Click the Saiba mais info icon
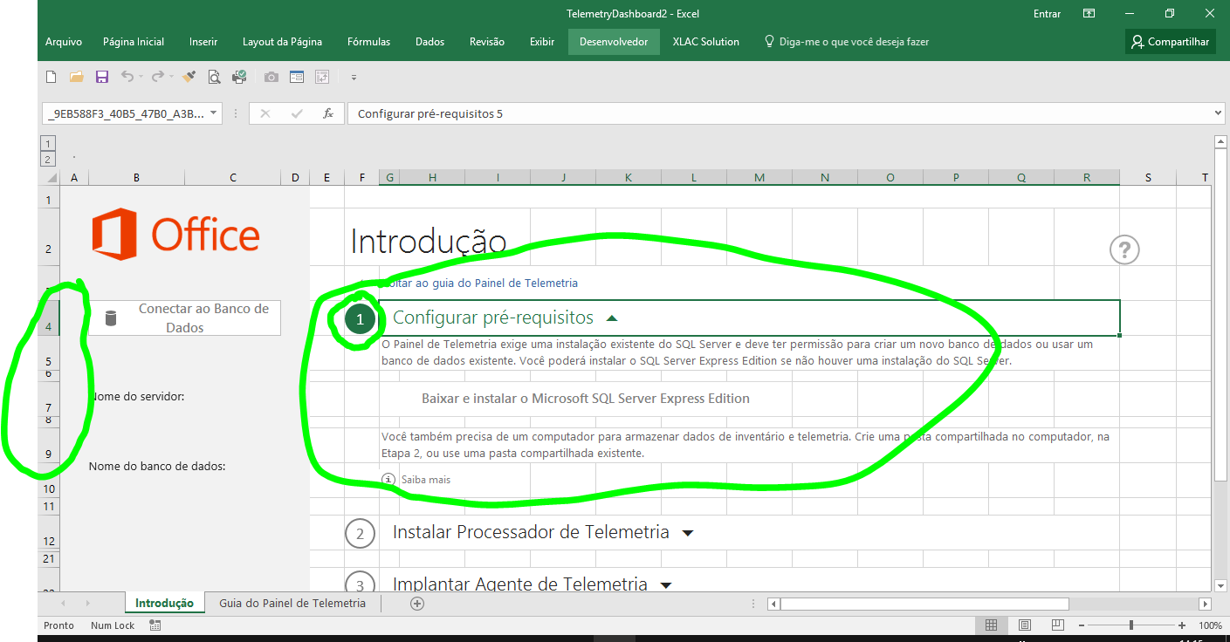The width and height of the screenshot is (1230, 642). (388, 480)
